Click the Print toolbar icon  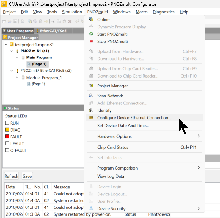click(x=22, y=21)
